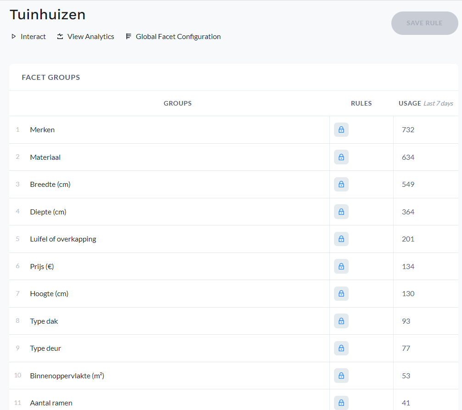Click the usage value 41

406,403
